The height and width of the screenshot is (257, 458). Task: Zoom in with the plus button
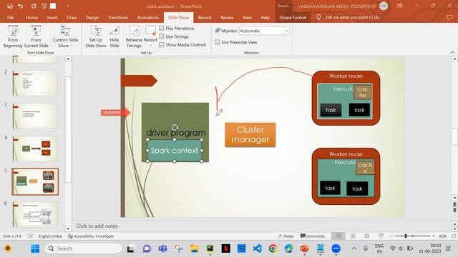[434, 236]
